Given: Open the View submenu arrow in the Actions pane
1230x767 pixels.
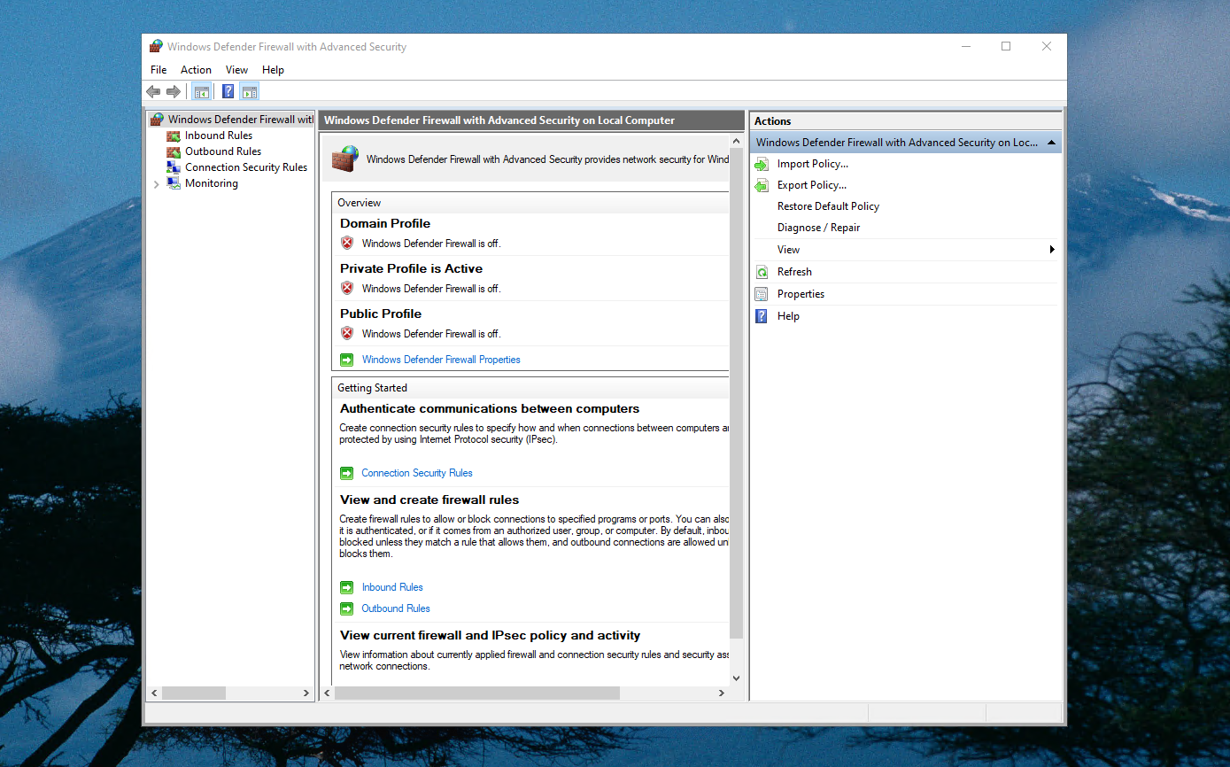Looking at the screenshot, I should (1052, 250).
